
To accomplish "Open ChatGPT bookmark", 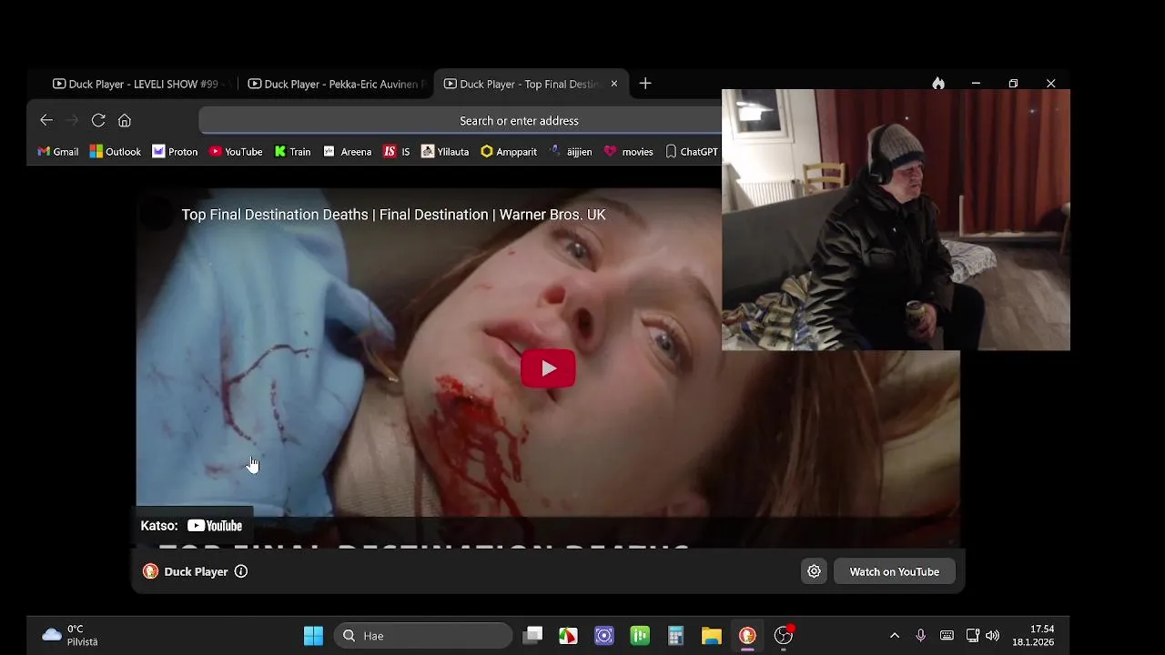I will [691, 152].
